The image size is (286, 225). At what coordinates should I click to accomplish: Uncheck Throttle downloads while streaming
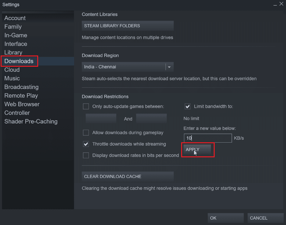click(x=86, y=144)
